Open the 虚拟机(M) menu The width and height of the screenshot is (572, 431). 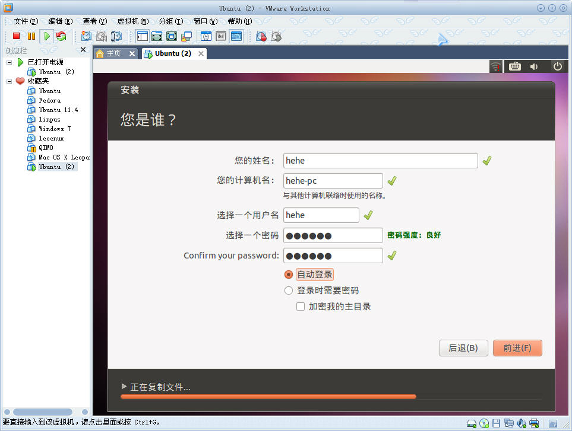pyautogui.click(x=133, y=21)
